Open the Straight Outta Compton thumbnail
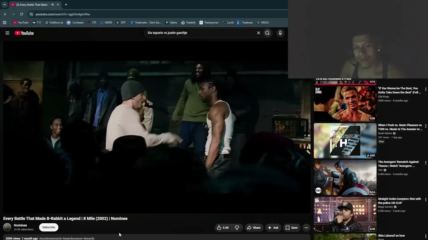The height and width of the screenshot is (240, 428). 345,214
